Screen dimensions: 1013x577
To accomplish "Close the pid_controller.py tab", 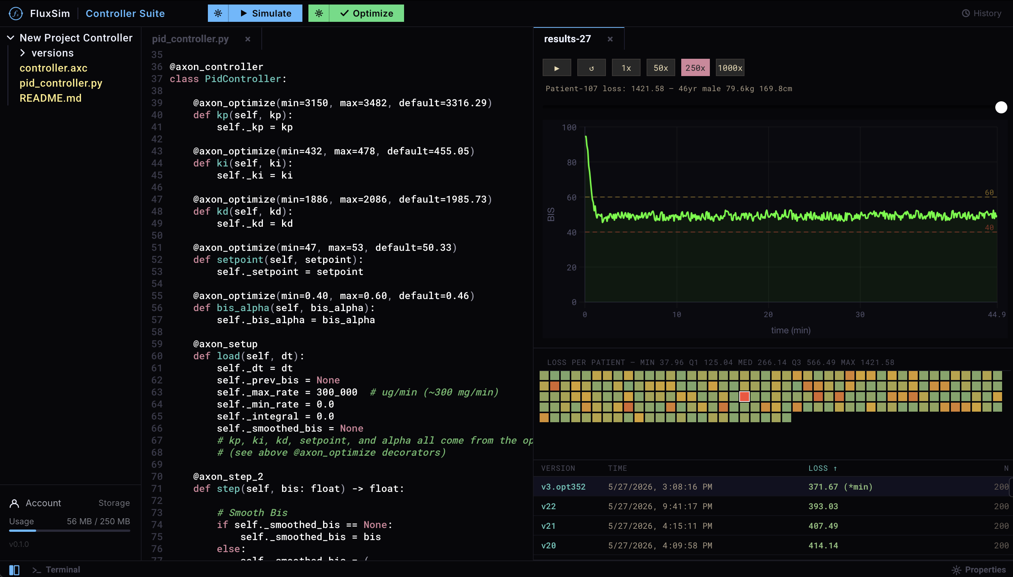I will (248, 39).
